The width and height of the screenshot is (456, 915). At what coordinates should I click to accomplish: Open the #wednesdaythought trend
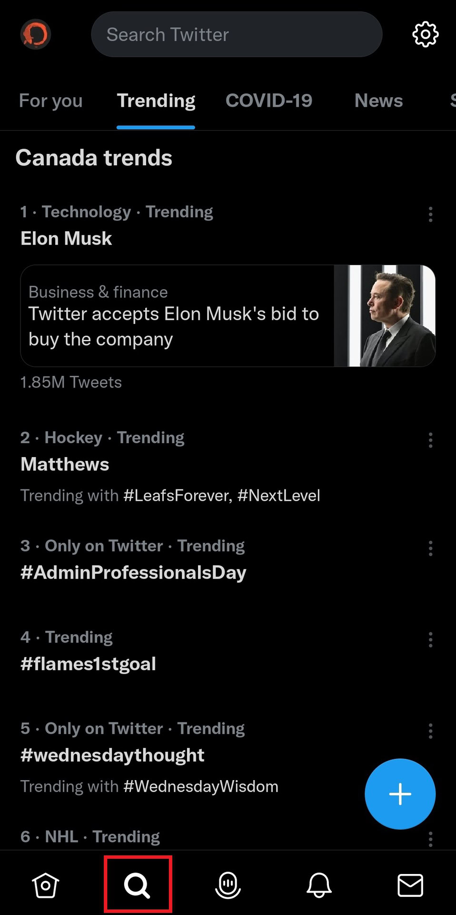coord(112,755)
